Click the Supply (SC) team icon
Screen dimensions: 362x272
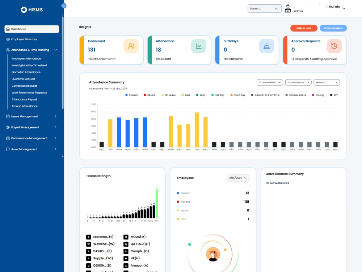point(88,258)
